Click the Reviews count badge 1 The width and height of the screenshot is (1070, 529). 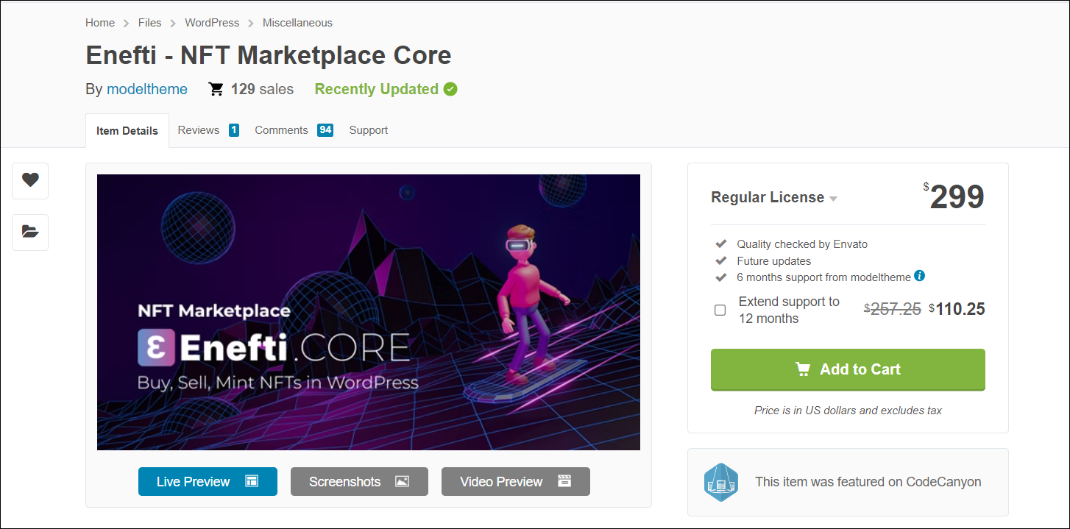pos(234,130)
